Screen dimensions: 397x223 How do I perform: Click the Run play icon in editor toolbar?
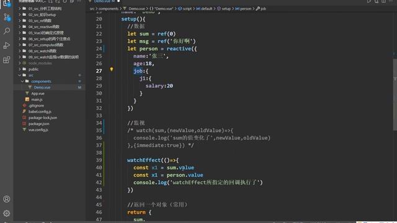(369, 1)
